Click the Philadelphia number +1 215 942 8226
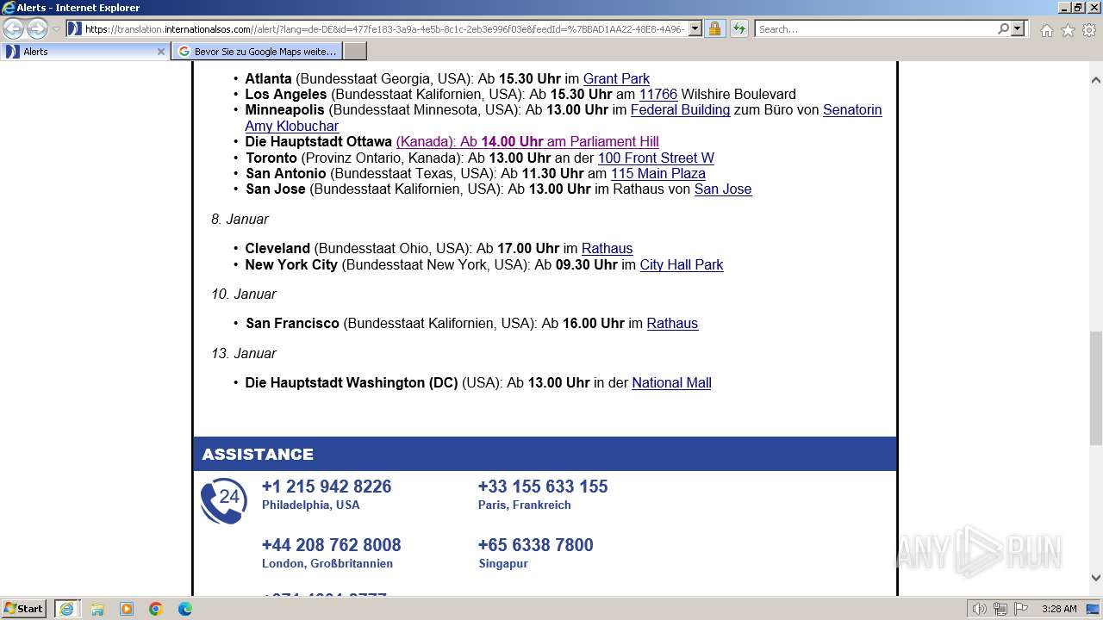The width and height of the screenshot is (1103, 620). 327,487
